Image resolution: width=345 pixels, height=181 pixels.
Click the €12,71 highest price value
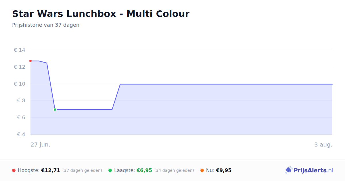click(51, 170)
